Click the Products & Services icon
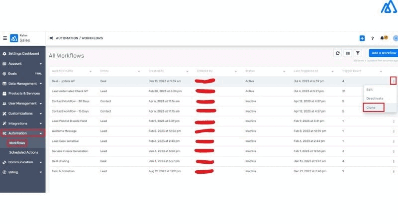Viewport: 398px width, 224px height. pos(4,94)
